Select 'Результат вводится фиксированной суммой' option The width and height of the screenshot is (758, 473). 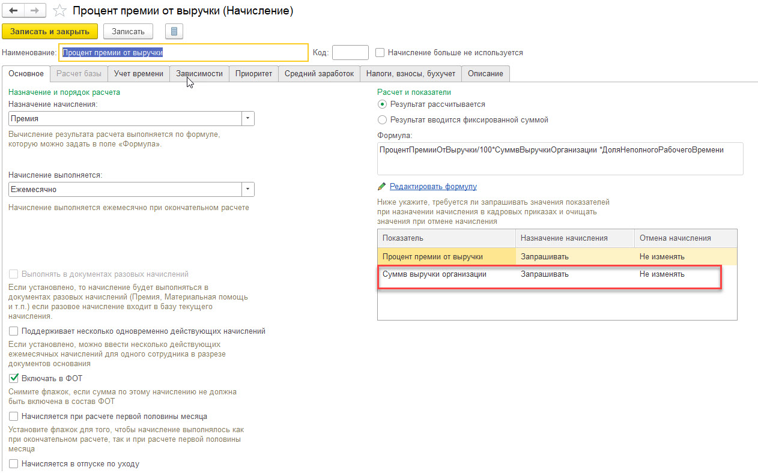pyautogui.click(x=382, y=119)
